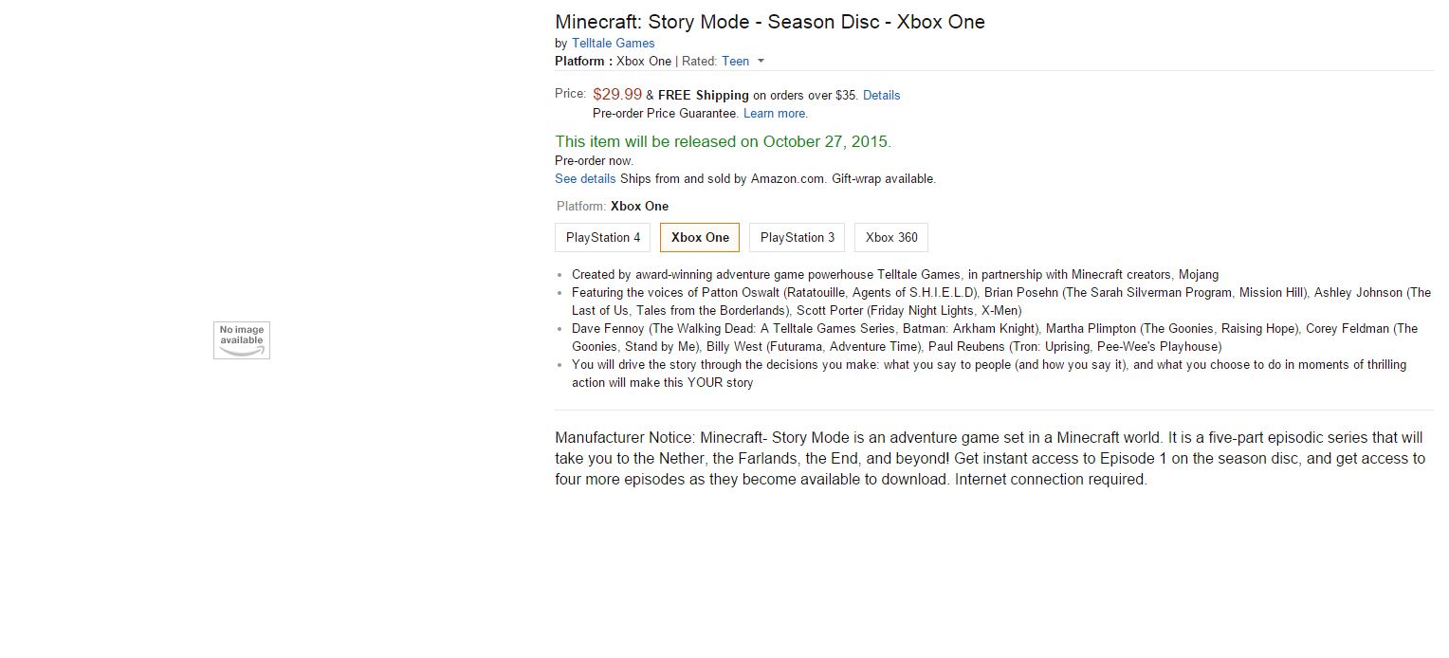Open the shipping Details link
1449x658 pixels.
pos(881,95)
